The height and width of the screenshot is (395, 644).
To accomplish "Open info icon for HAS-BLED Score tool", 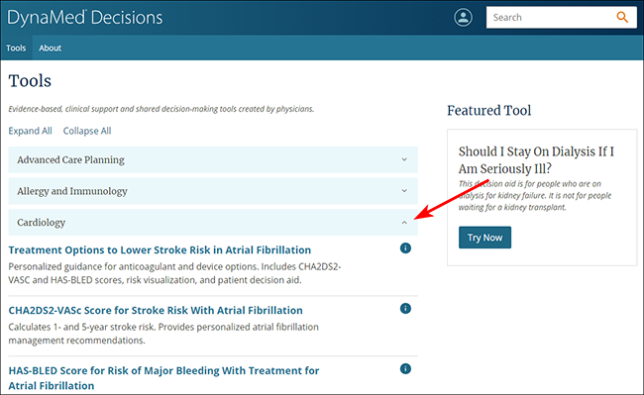I will tap(405, 368).
